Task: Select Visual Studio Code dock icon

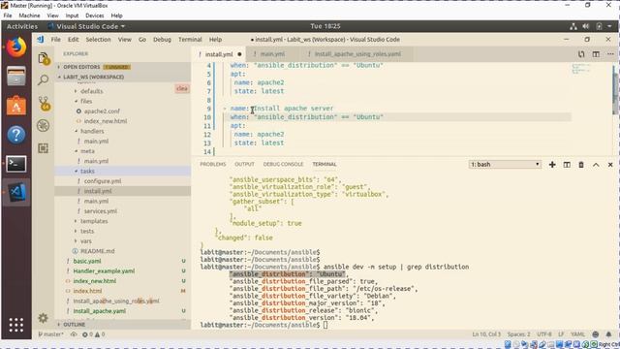Action: tap(17, 192)
